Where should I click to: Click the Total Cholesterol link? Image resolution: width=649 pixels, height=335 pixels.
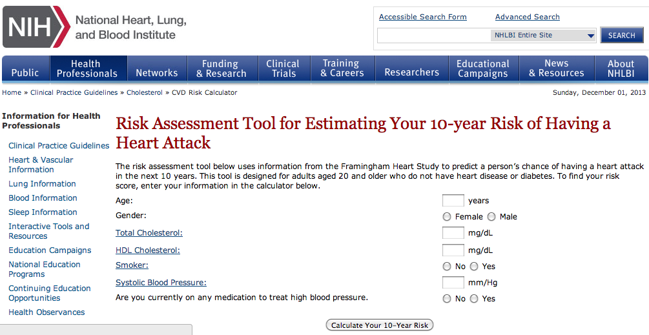click(149, 233)
